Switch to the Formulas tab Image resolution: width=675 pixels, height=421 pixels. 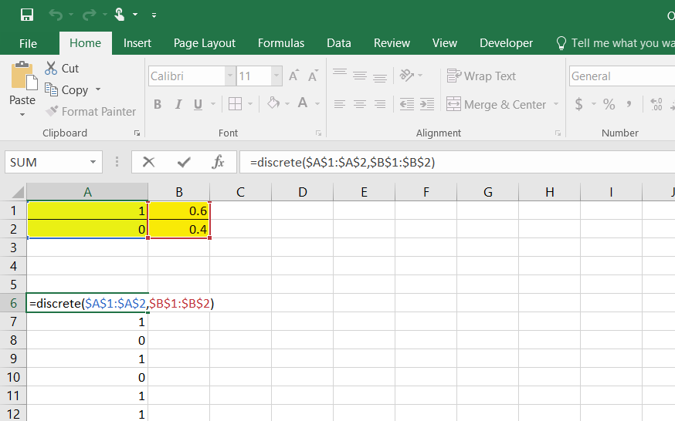[x=280, y=43]
